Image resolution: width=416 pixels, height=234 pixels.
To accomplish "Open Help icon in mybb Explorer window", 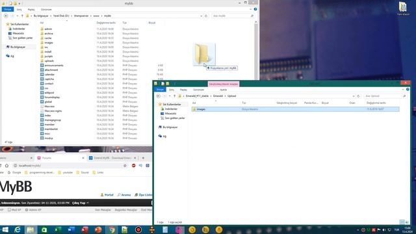I will (255, 9).
